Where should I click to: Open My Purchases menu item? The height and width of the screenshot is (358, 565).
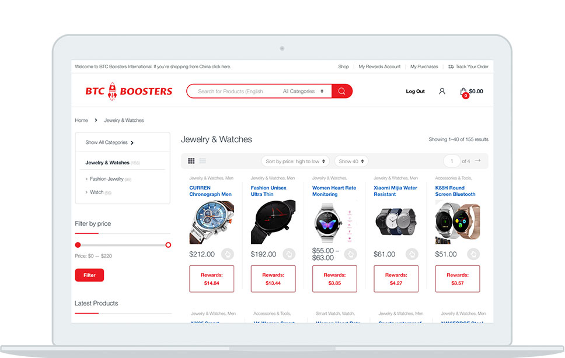(x=424, y=66)
